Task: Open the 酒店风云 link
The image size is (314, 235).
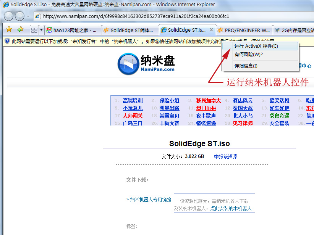Action: (x=243, y=100)
